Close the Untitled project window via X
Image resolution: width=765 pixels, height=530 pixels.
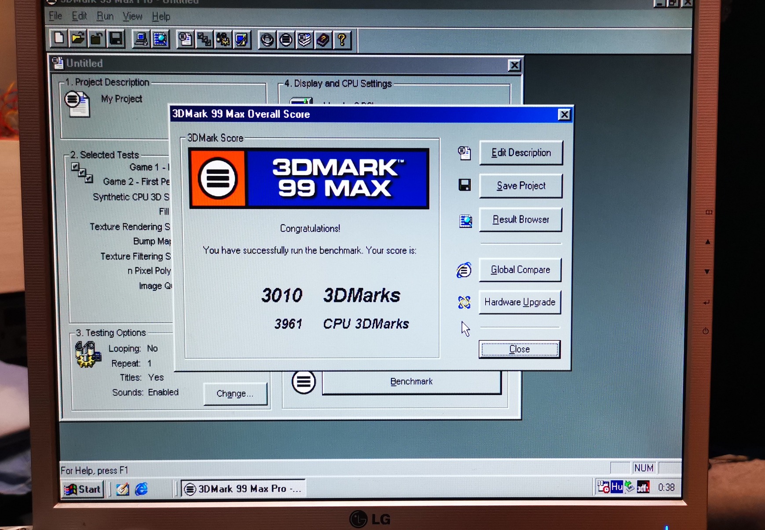coord(514,66)
